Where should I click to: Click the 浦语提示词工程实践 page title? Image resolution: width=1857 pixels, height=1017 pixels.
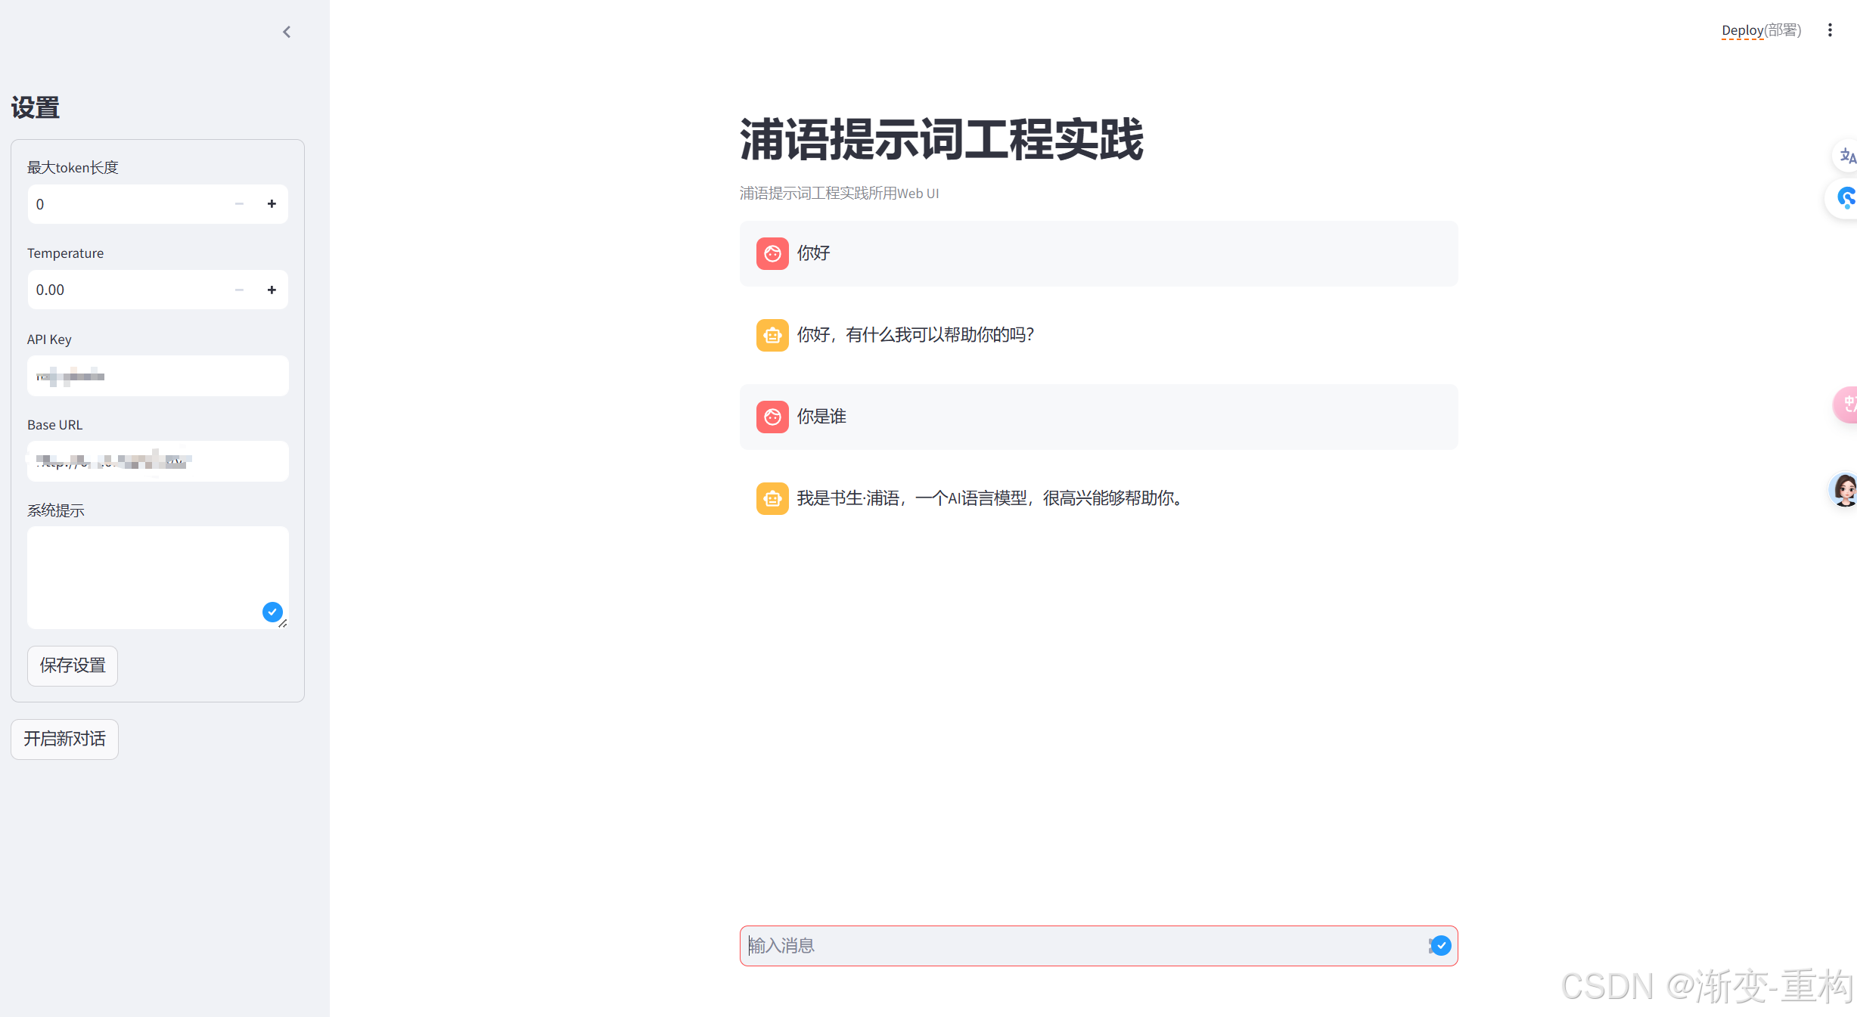942,141
